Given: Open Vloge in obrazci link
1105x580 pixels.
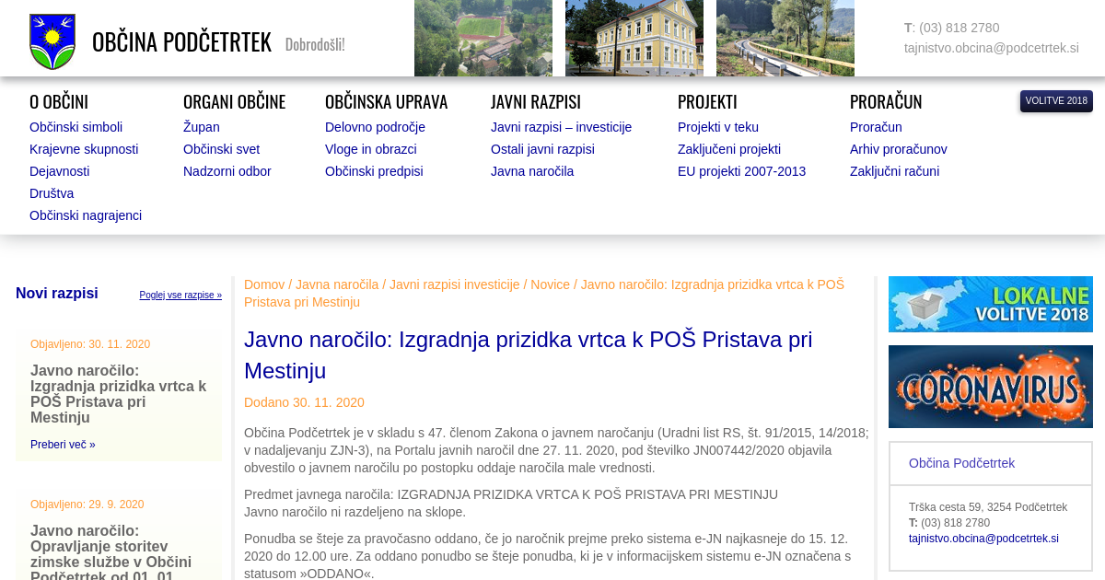Looking at the screenshot, I should click(x=370, y=149).
